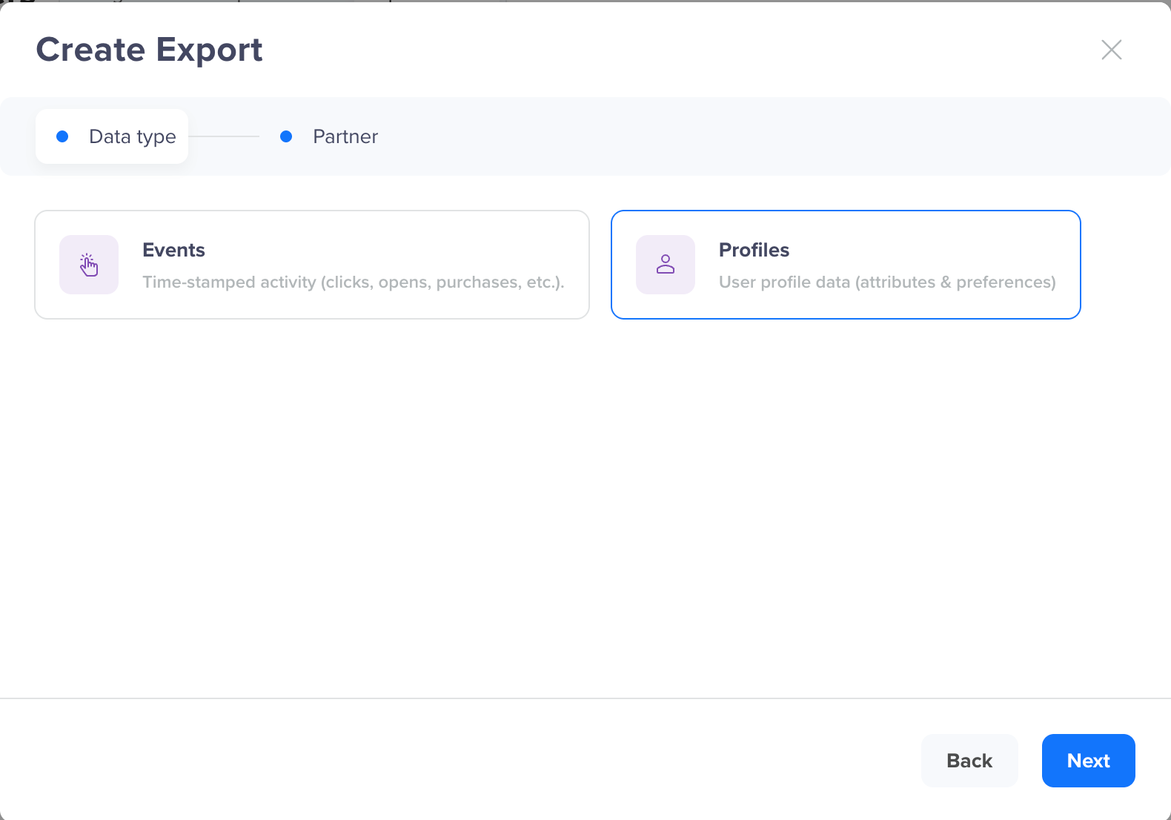The image size is (1171, 820).
Task: Click the blue dot beside Partner
Action: (x=286, y=136)
